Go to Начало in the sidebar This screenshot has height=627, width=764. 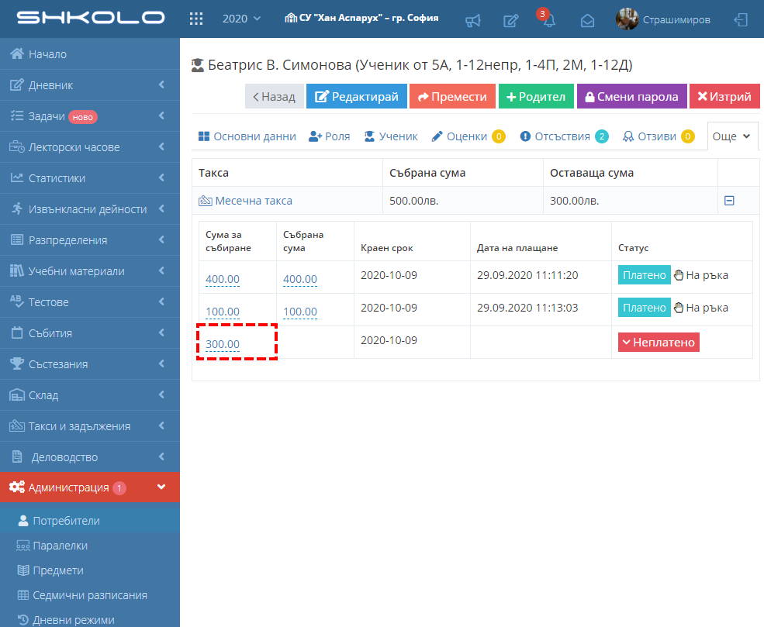[x=90, y=54]
